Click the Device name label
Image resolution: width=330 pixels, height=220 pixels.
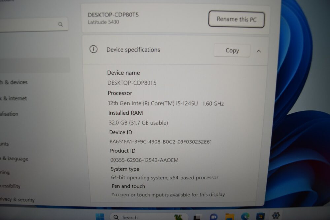tap(123, 73)
